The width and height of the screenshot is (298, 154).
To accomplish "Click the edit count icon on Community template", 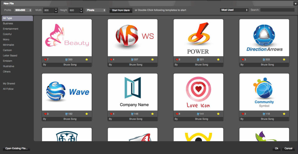I will [264, 114].
